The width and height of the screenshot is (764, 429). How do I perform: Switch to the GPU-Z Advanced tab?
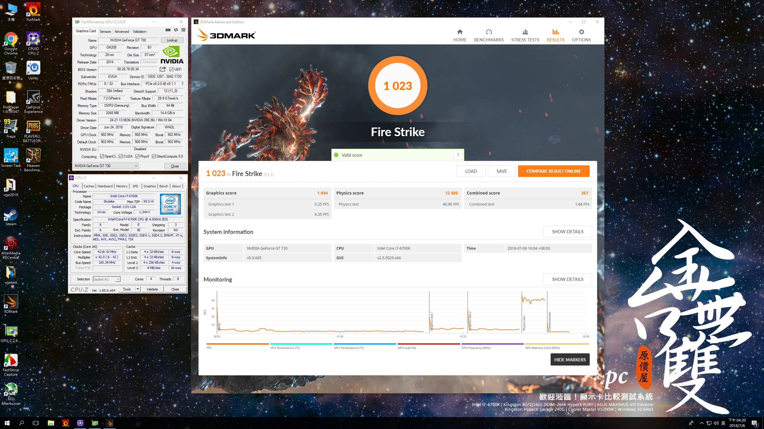pyautogui.click(x=122, y=32)
